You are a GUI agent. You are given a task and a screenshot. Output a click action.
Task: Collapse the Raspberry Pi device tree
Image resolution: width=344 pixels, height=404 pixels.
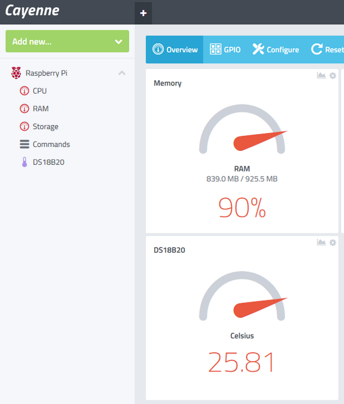(x=122, y=73)
